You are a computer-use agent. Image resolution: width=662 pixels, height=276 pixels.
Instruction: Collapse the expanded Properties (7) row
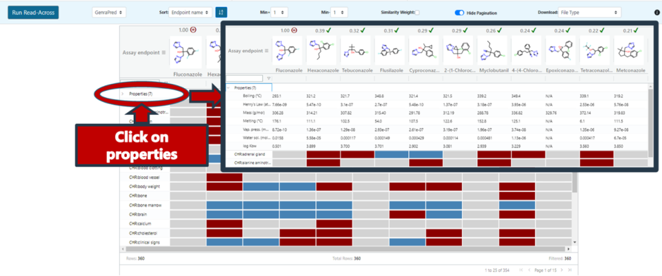click(229, 88)
